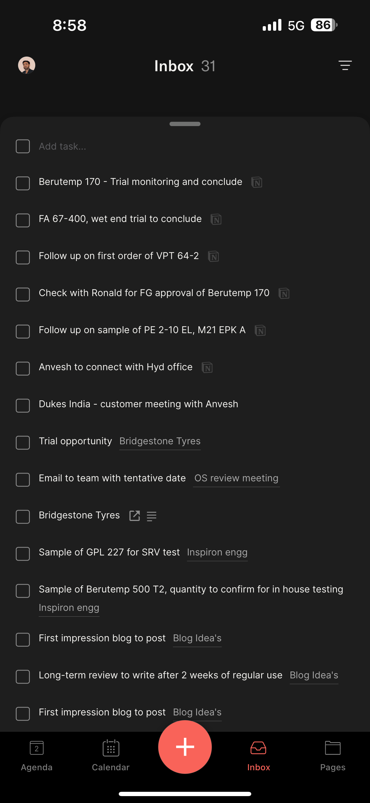Expand the sheet using the drag handle
Image resolution: width=370 pixels, height=803 pixels.
click(x=185, y=124)
